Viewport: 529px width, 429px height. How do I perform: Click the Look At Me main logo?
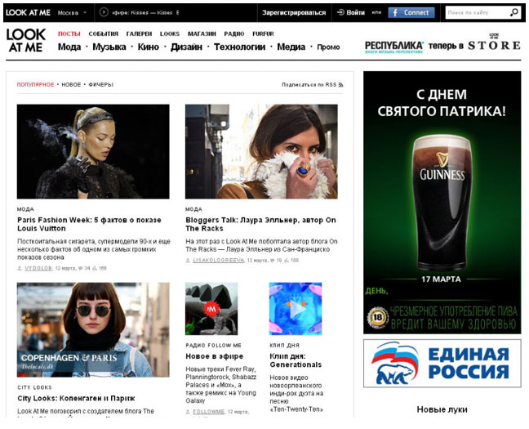26,41
